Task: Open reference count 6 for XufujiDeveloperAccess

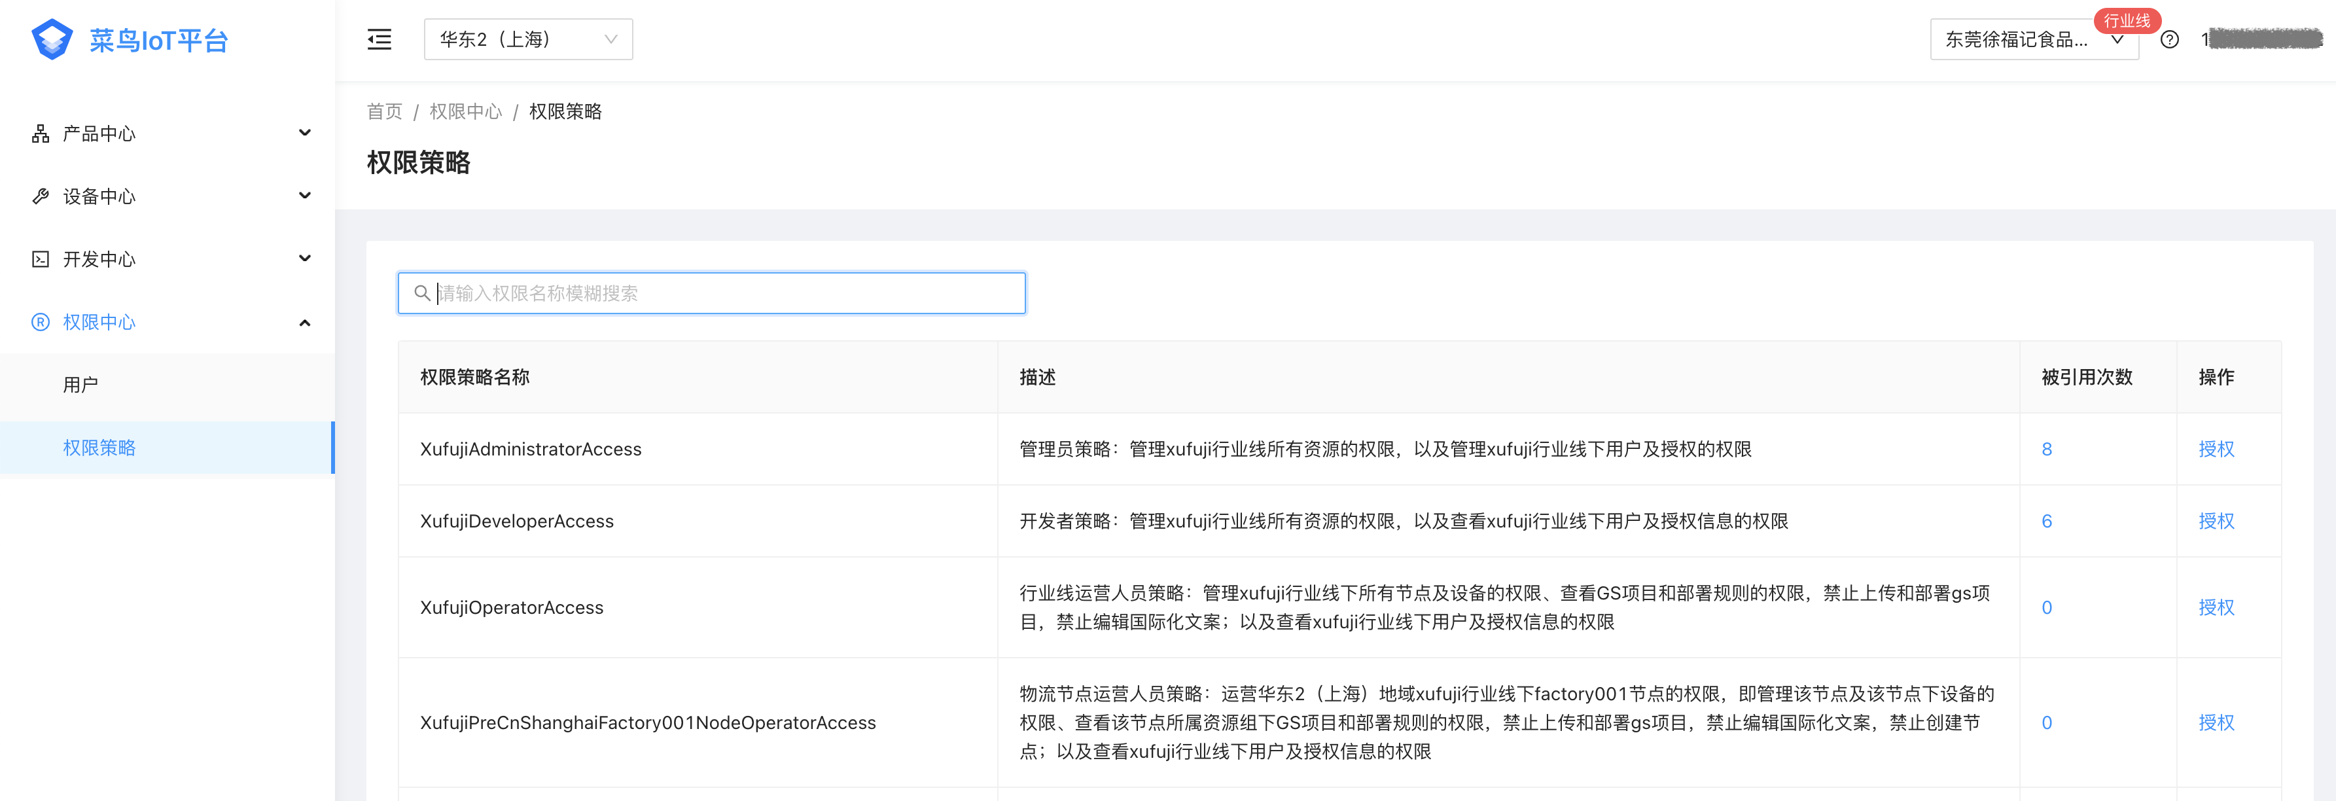Action: coord(2046,522)
